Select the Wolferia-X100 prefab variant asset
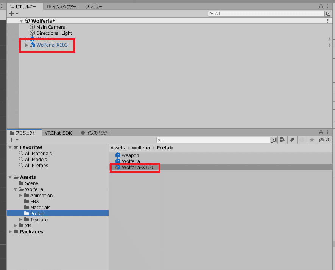 tap(137, 168)
